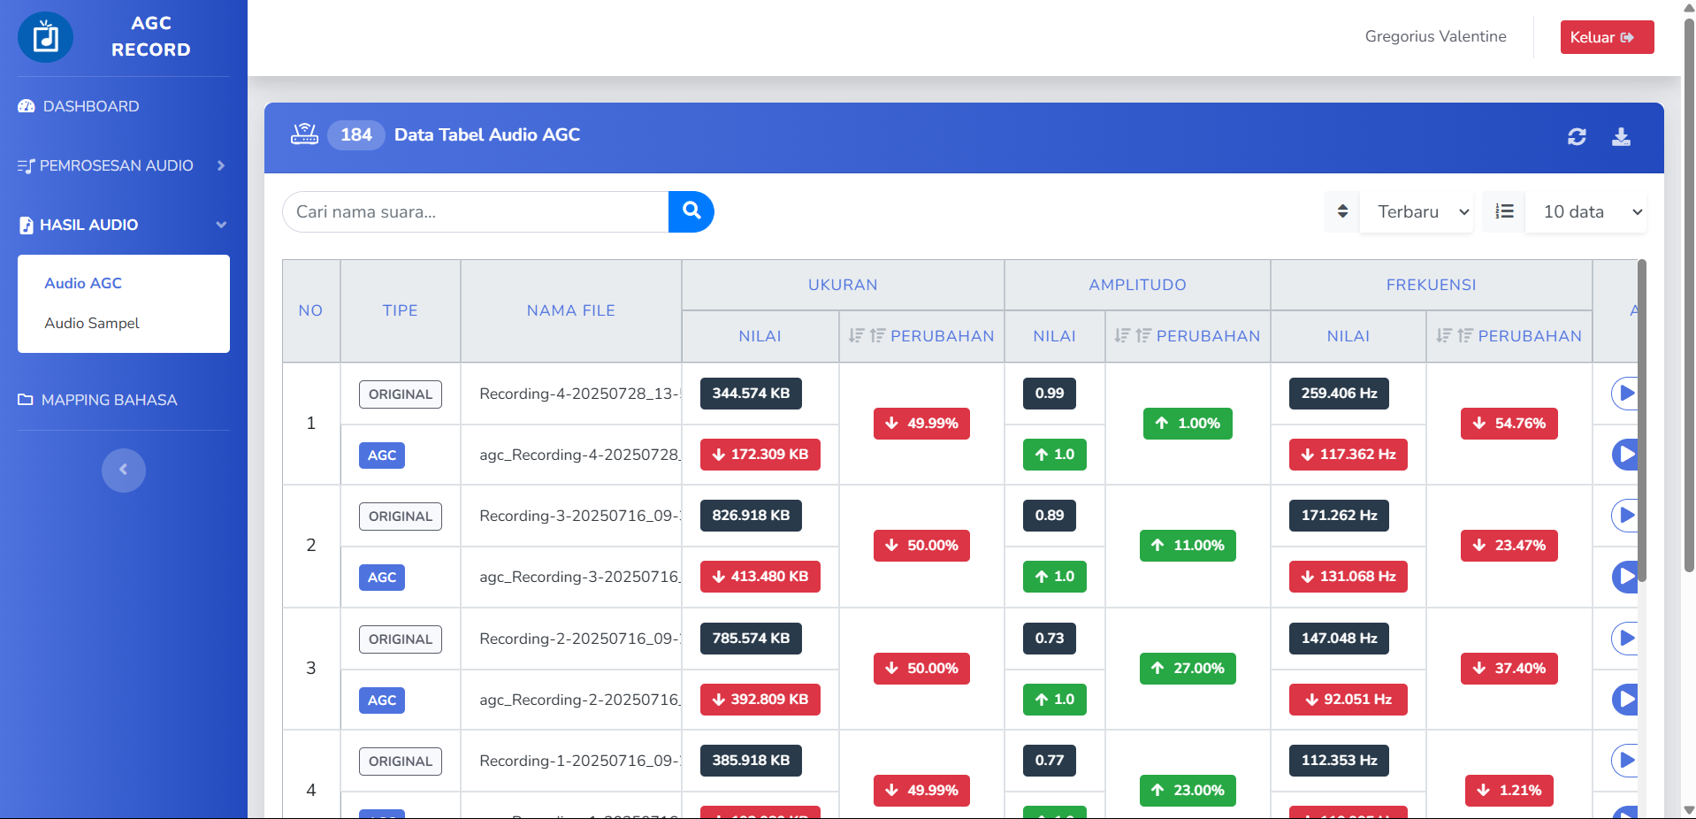
Task: Sort Ukuran Perubahan column
Action: [x=867, y=336]
